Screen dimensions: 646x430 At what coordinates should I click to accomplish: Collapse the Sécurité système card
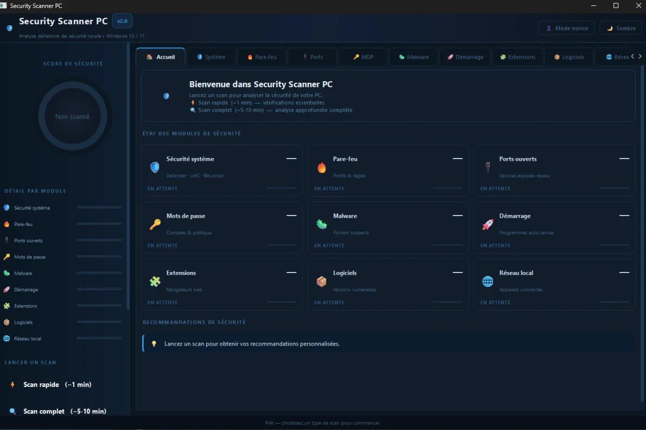291,159
